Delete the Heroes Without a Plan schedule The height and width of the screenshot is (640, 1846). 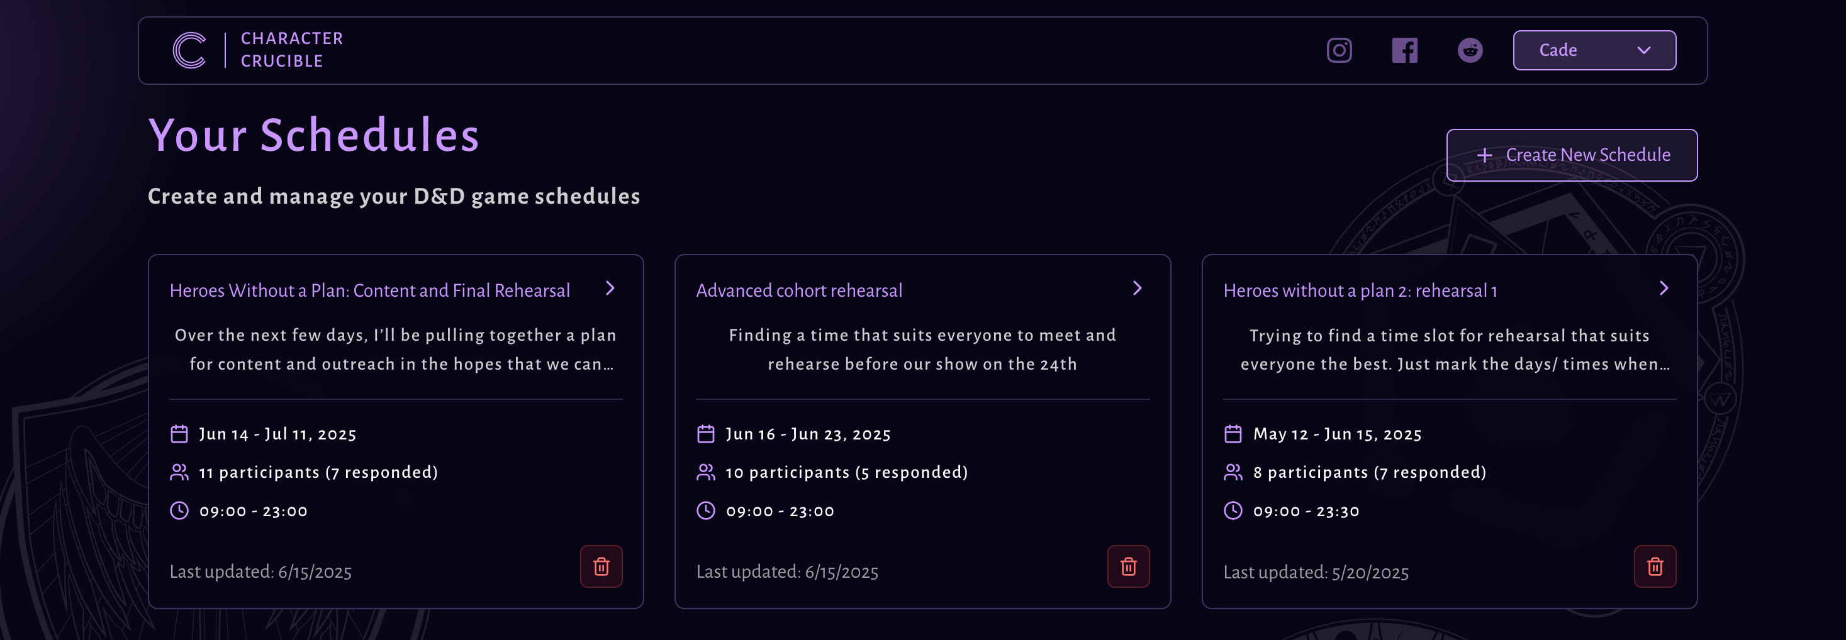pos(601,566)
